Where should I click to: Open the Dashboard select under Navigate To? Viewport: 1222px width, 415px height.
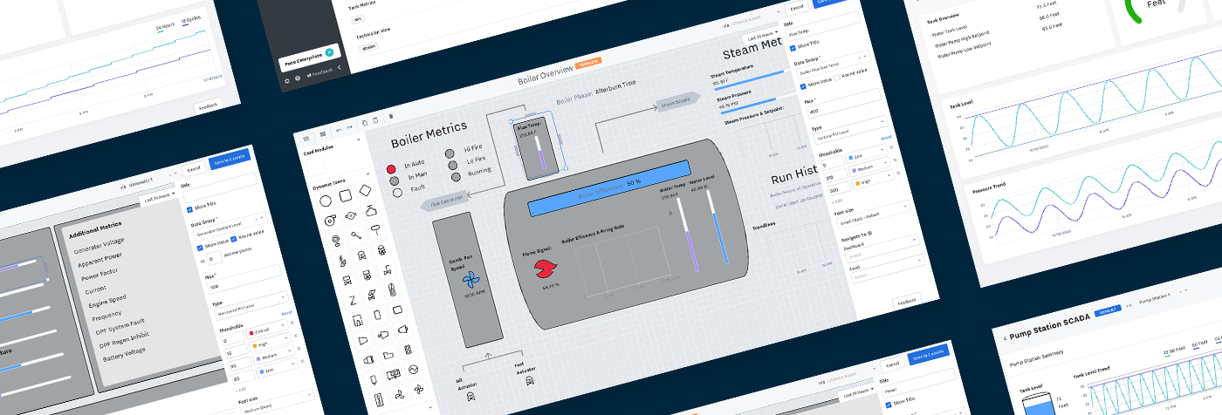tap(881, 249)
